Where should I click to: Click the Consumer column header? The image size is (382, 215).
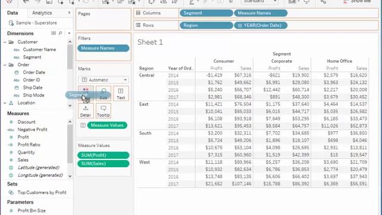(224, 61)
